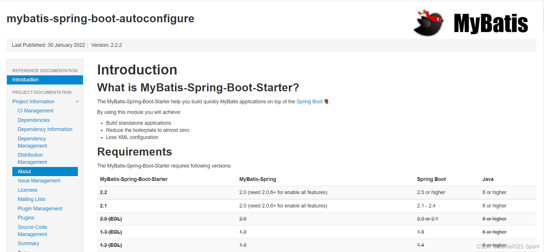View the Licenses page
Viewport: 544px width, 252px height.
[27, 190]
